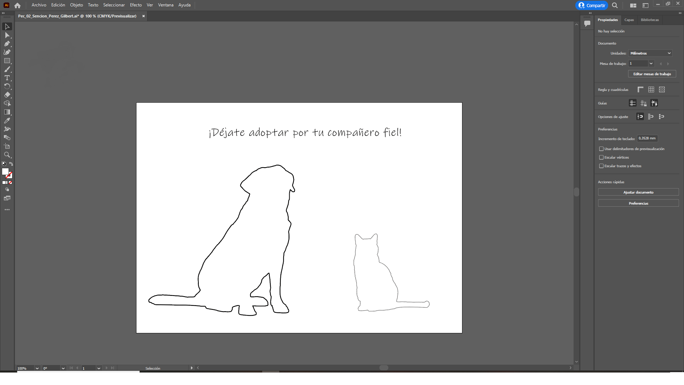The height and width of the screenshot is (385, 684).
Task: Click the Ajustar documento button
Action: pyautogui.click(x=638, y=192)
